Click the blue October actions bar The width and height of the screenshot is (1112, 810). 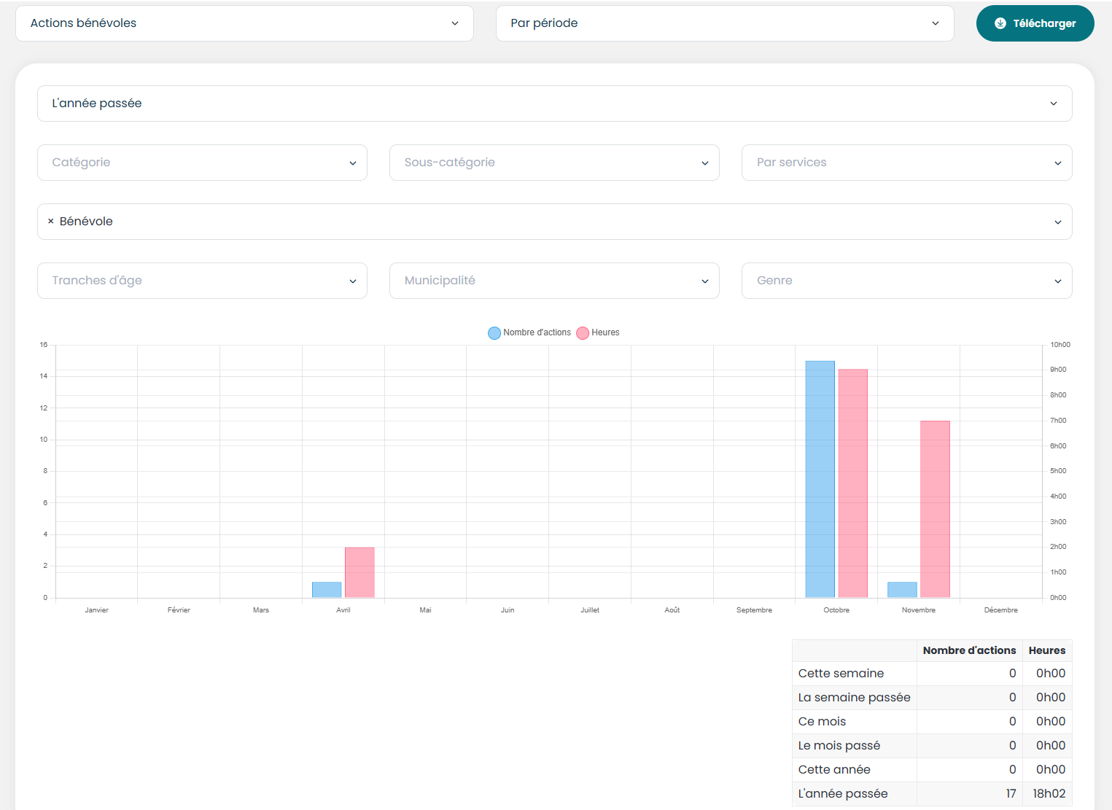click(x=820, y=479)
